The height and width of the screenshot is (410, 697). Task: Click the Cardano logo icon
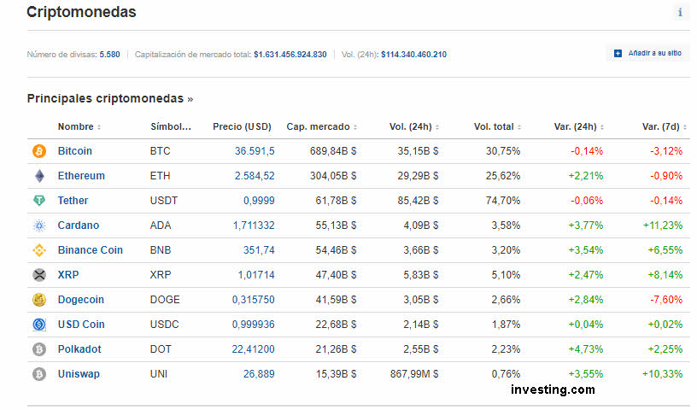[x=38, y=225]
